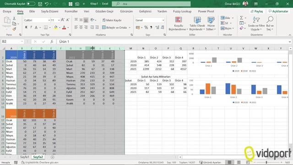The image size is (293, 165).
Task: Open the Biçim cells format dropdown
Action: coord(227,28)
